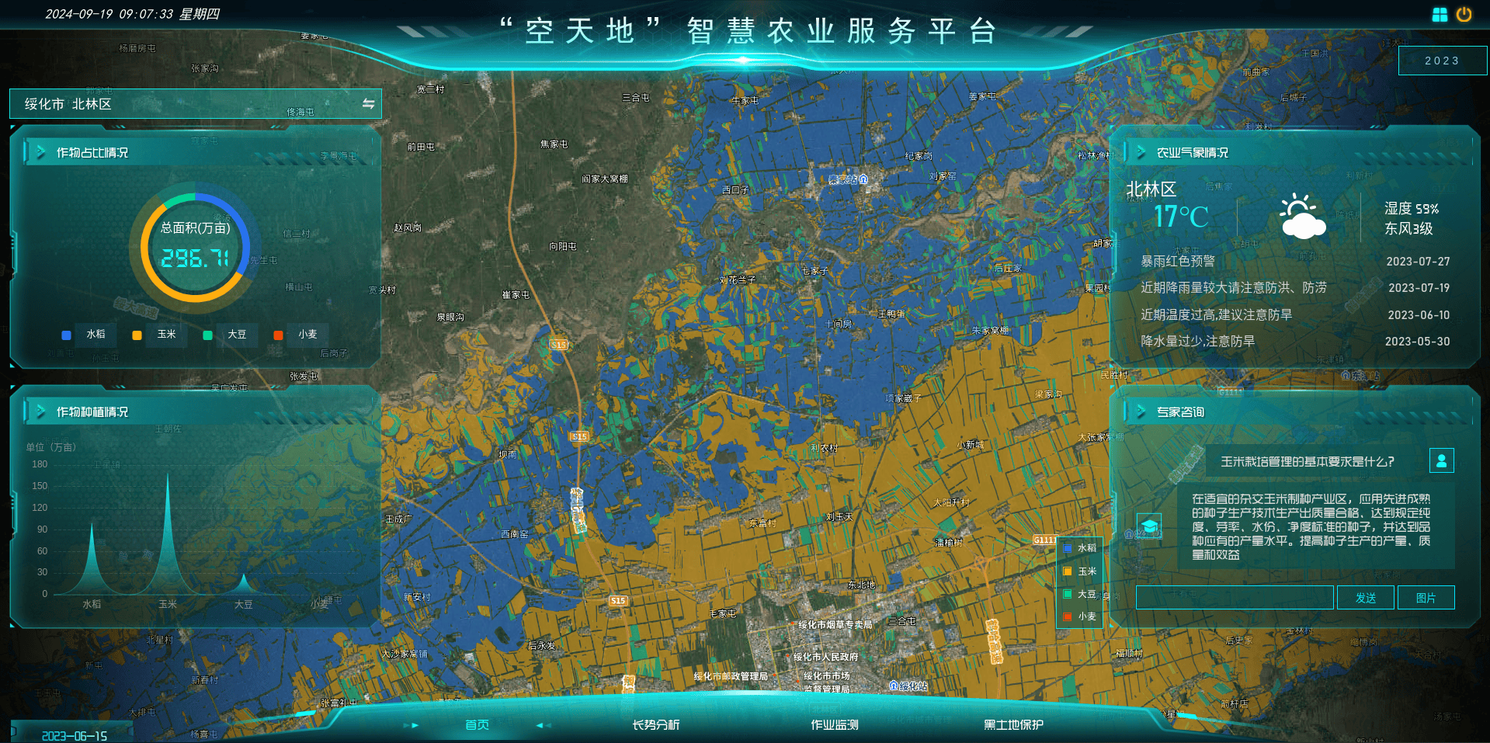Click the user avatar icon beside the question
Screen dimensions: 1490x743
tap(1442, 460)
